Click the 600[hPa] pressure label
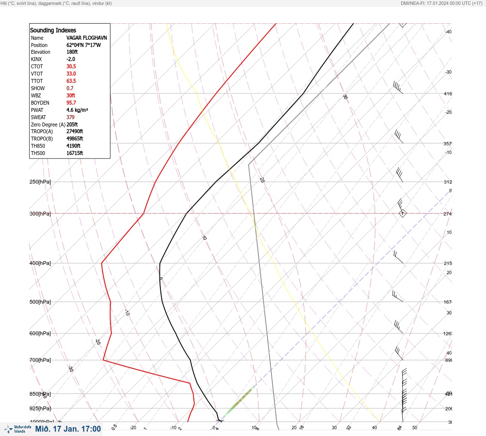Viewport: 486px width, 436px height. tap(40, 333)
